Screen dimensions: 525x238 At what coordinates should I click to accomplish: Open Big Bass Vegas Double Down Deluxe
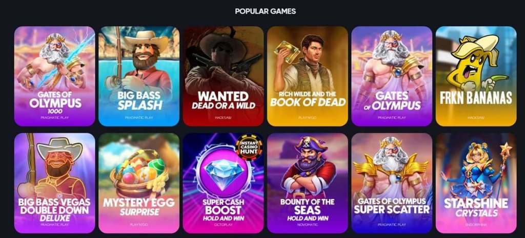pyautogui.click(x=54, y=183)
